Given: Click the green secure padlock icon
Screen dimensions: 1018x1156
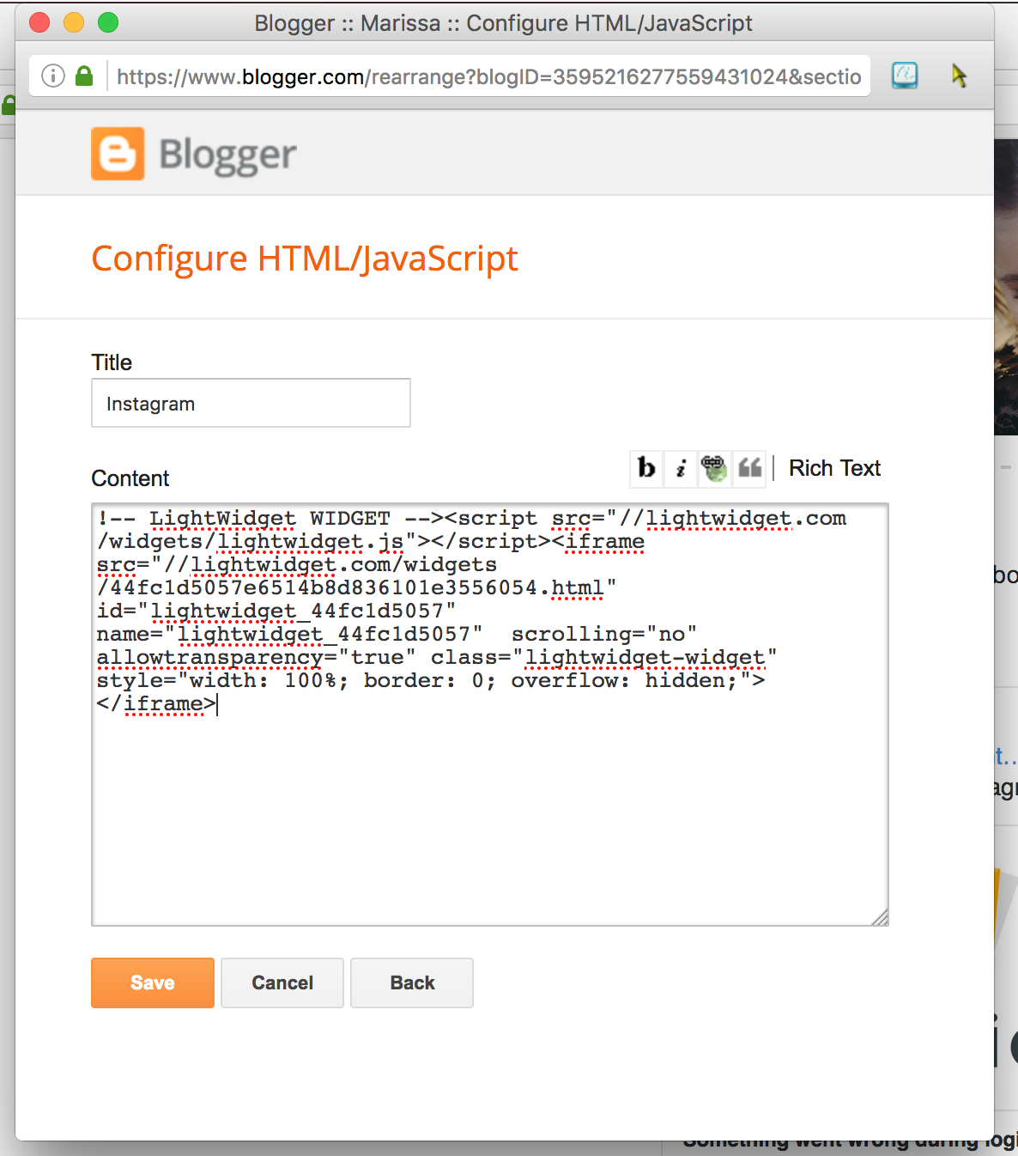Looking at the screenshot, I should point(84,76).
